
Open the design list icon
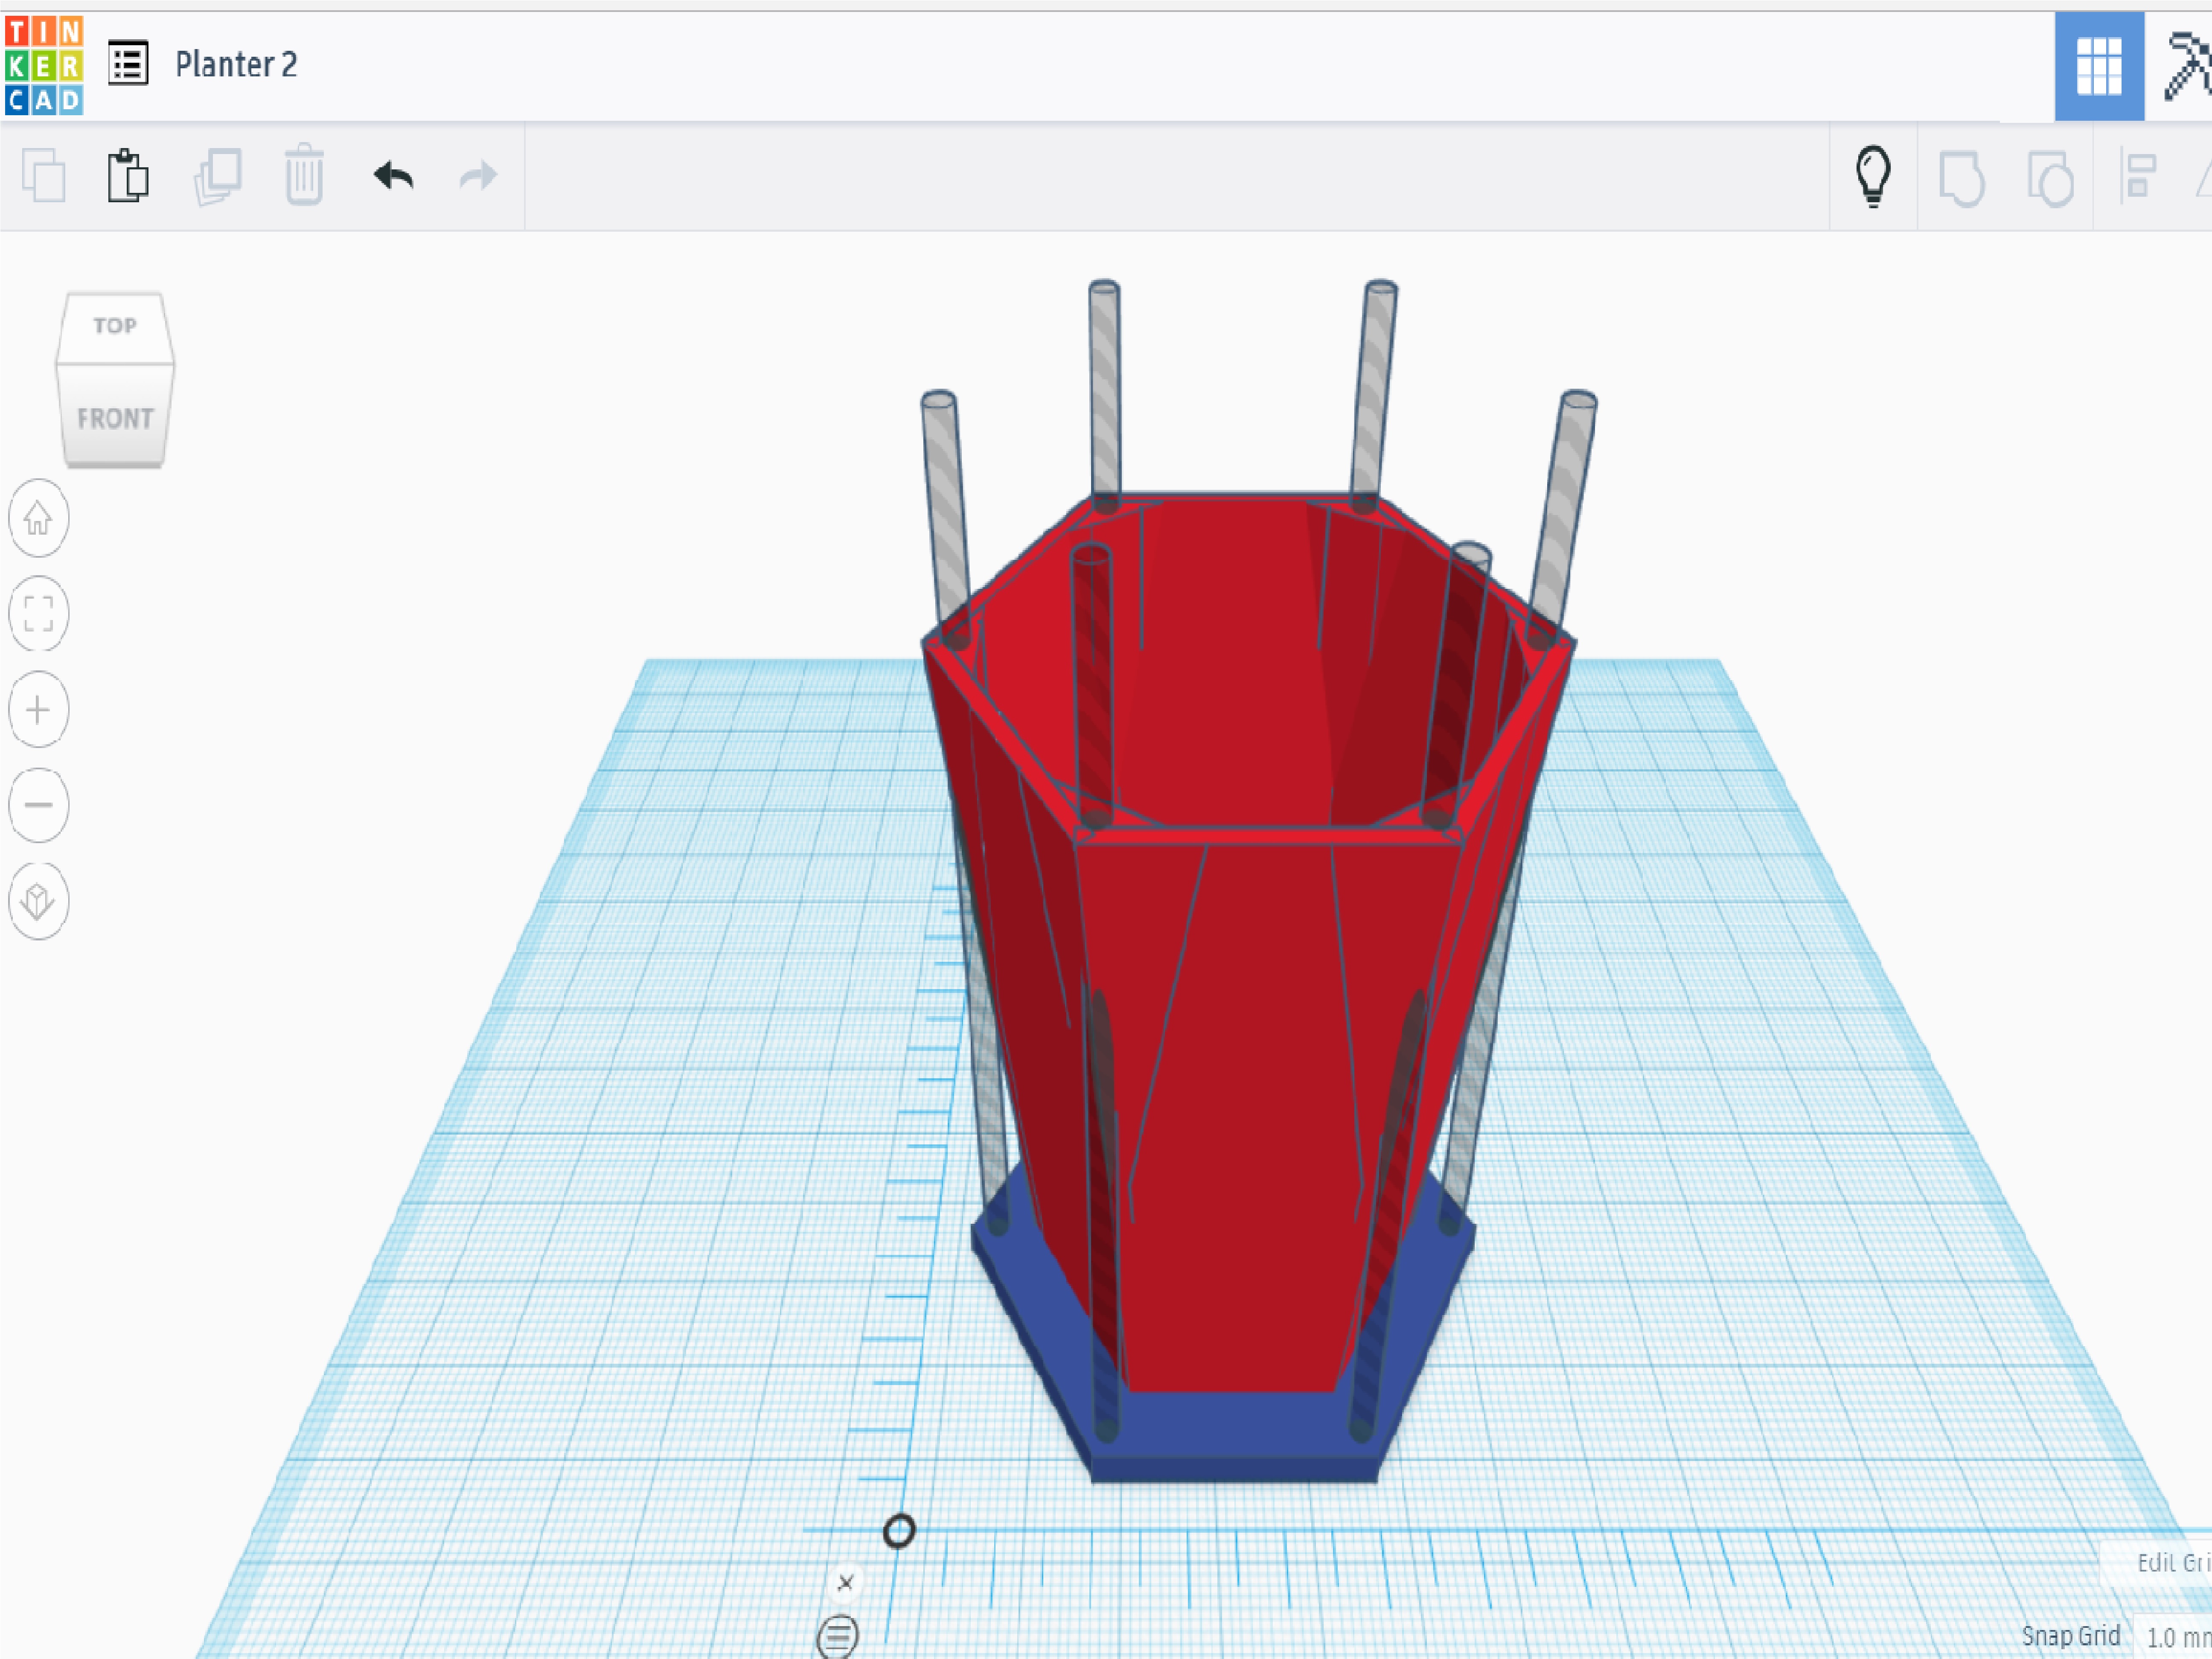(x=128, y=64)
